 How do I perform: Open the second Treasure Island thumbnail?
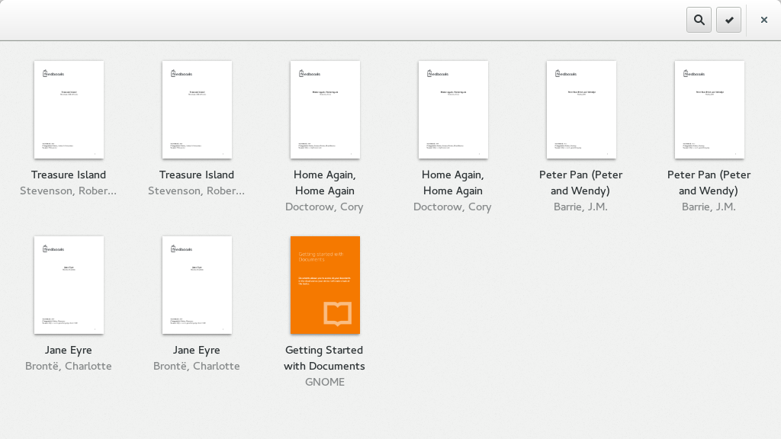pyautogui.click(x=197, y=110)
